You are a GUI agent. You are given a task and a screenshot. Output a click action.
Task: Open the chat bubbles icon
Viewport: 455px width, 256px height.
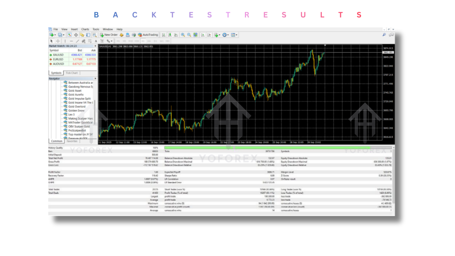pos(391,35)
